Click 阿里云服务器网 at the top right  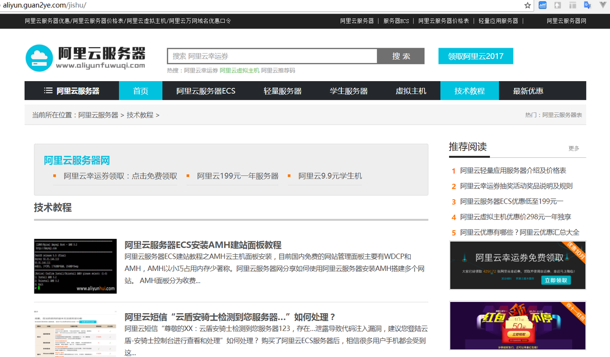567,21
